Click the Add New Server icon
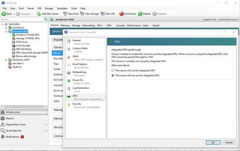Screen dimensions: 240x151 (39, 14)
